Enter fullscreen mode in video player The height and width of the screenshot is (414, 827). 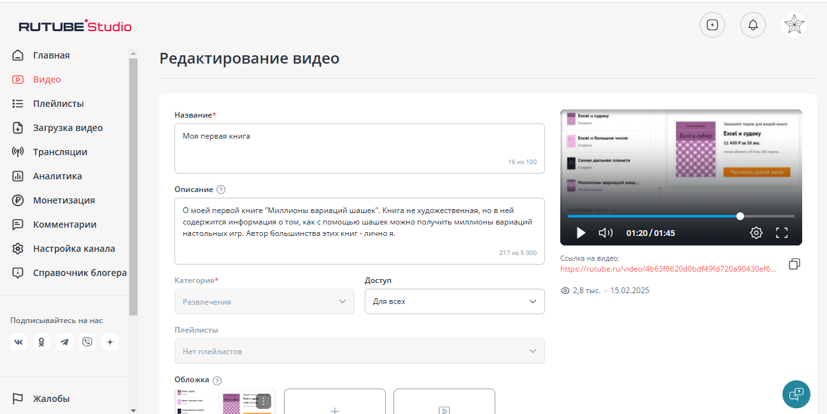click(x=782, y=233)
